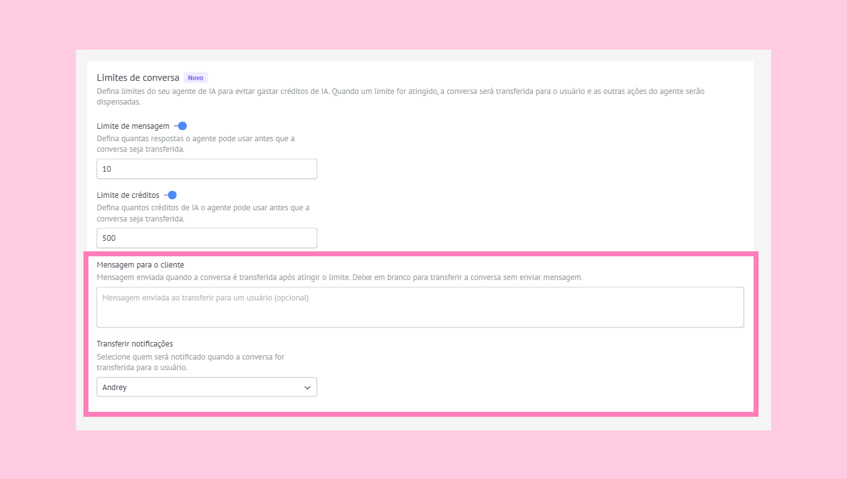Click the Selecione quem será notificado helper text
Image resolution: width=847 pixels, height=479 pixels.
190,362
